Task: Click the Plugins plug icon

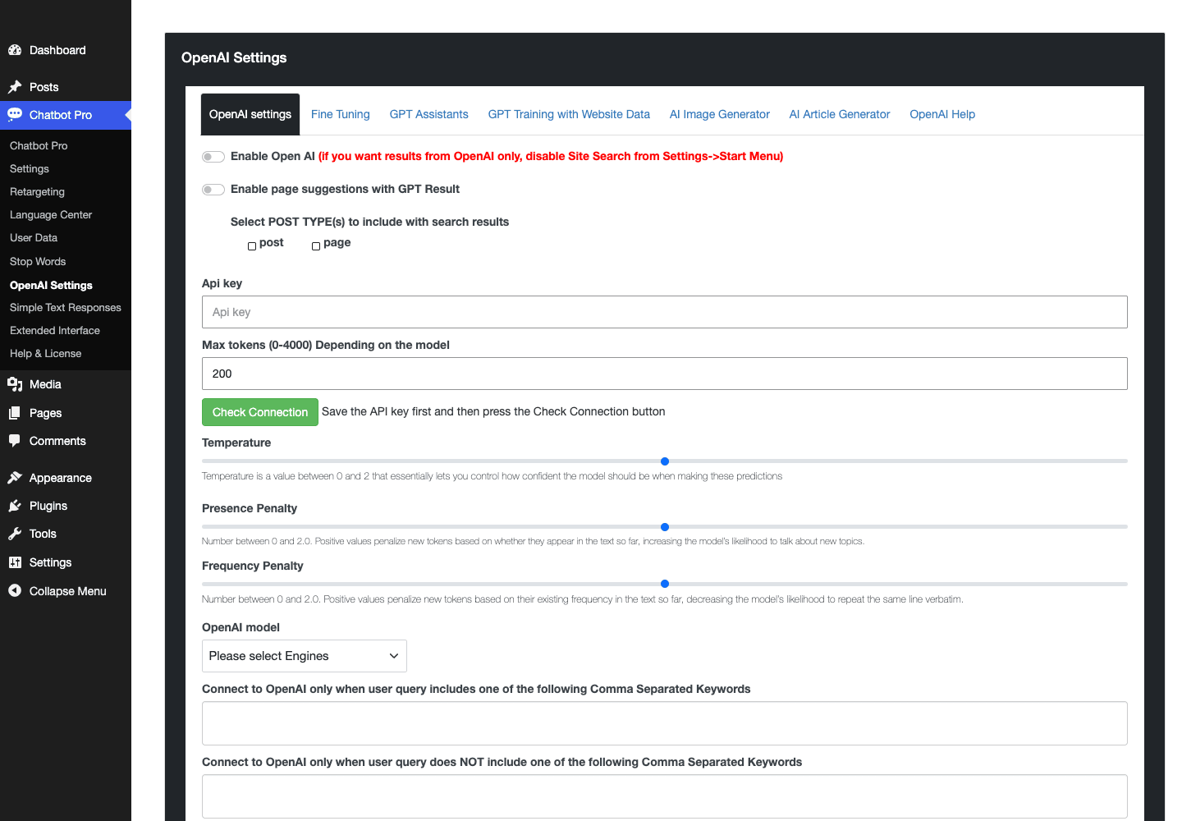Action: (15, 506)
